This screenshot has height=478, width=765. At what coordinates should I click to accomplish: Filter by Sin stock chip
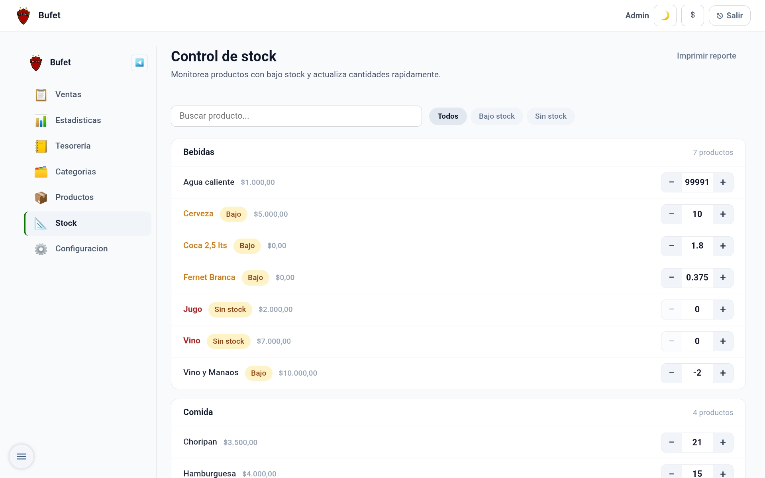(551, 116)
